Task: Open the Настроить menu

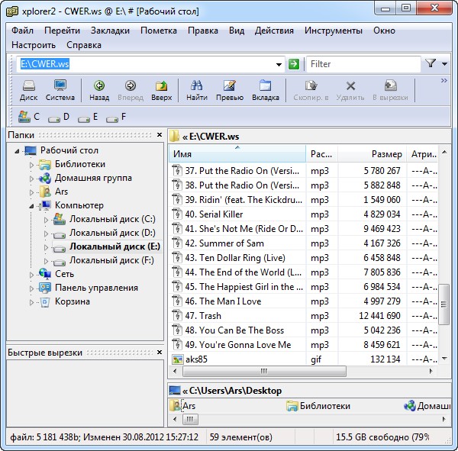Action: (x=34, y=45)
